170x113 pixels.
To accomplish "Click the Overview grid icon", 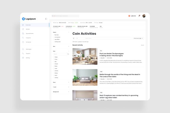I will tap(23, 25).
